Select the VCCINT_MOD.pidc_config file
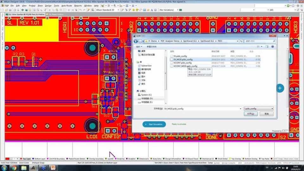304x171 pixels. [x=215, y=66]
